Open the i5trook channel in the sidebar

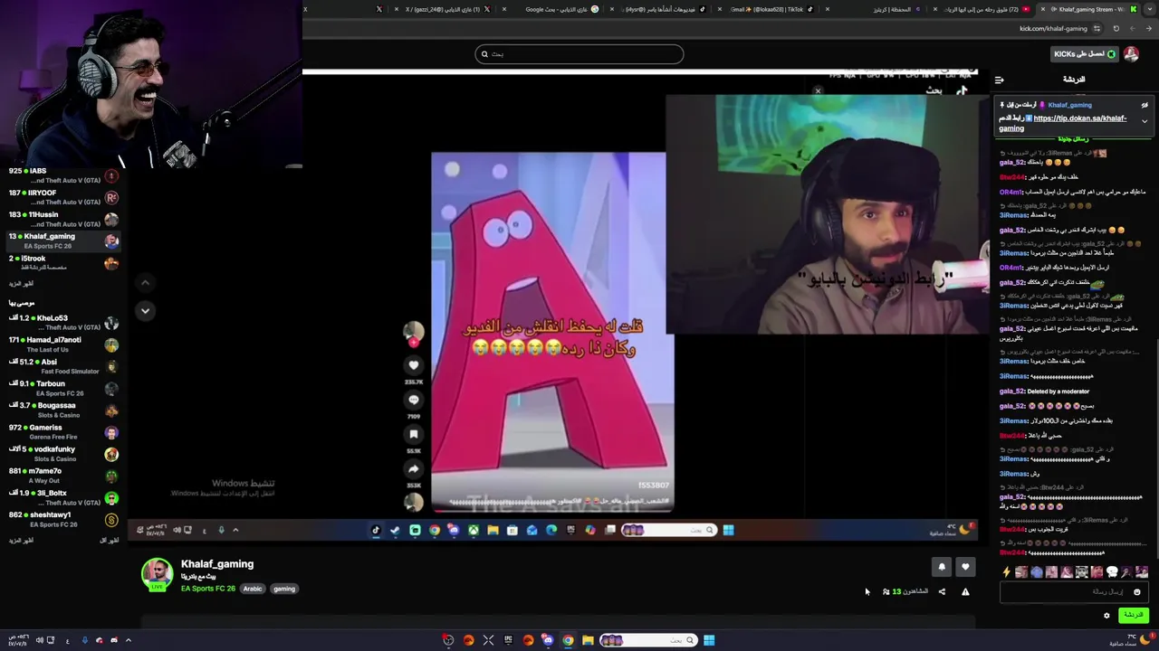click(x=63, y=262)
